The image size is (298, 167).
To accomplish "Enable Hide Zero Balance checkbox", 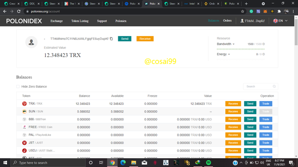I will point(18,87).
